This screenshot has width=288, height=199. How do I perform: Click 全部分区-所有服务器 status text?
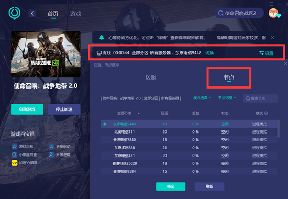151,53
